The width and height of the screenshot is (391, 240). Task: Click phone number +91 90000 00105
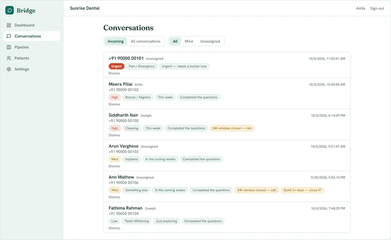pyautogui.click(x=124, y=121)
